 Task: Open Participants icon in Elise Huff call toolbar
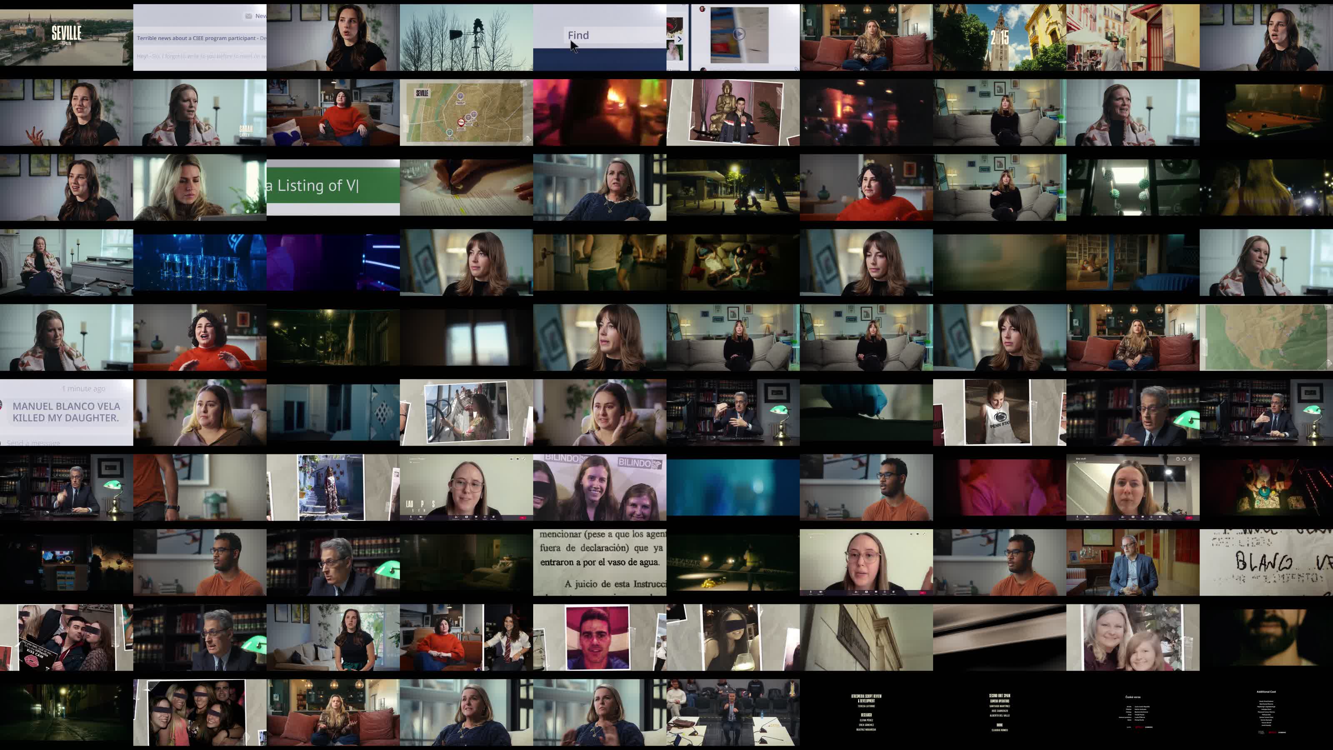point(1122,517)
